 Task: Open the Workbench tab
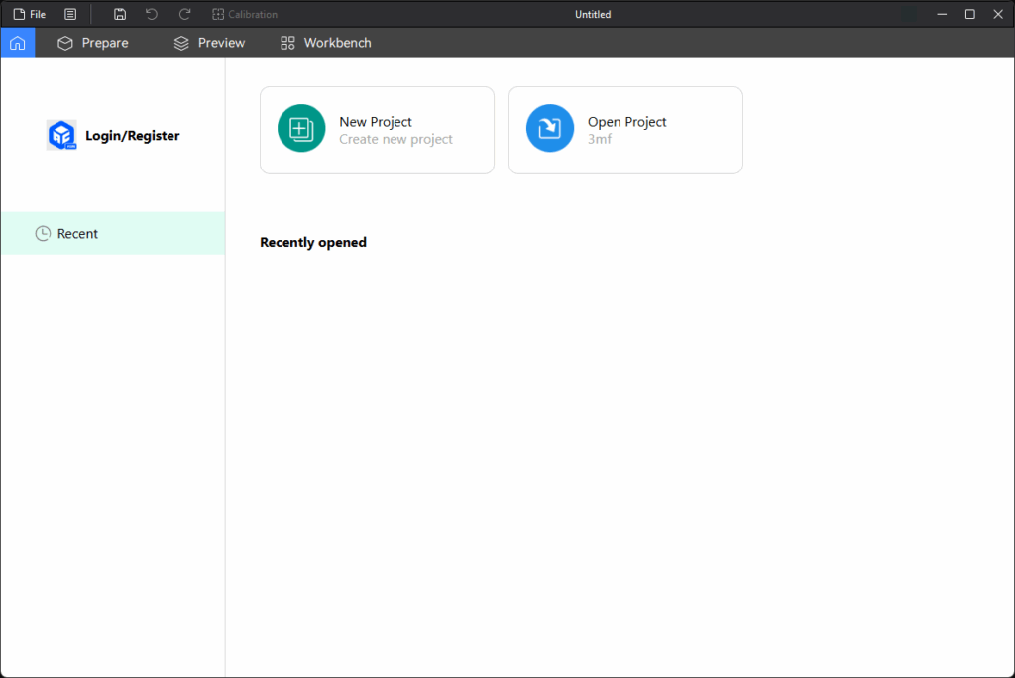pyautogui.click(x=326, y=43)
